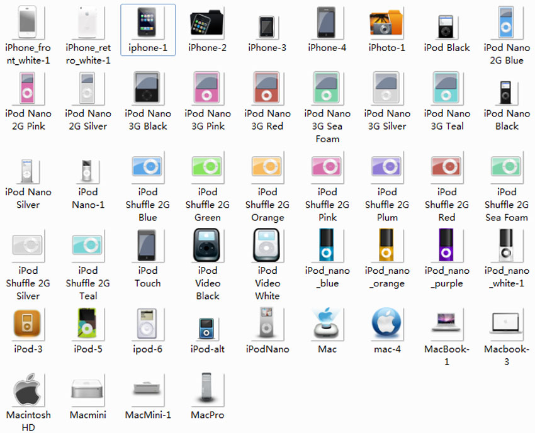This screenshot has height=440, width=535.
Task: Click the iPod Nano 3G Black icon
Action: (147, 87)
